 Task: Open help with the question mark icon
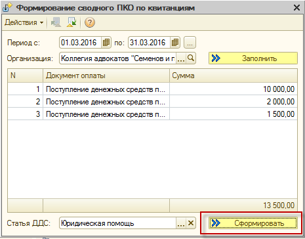90,22
